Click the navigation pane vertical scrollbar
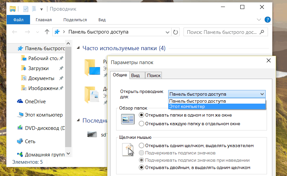Viewport: 287px width, 176px height. [68, 96]
